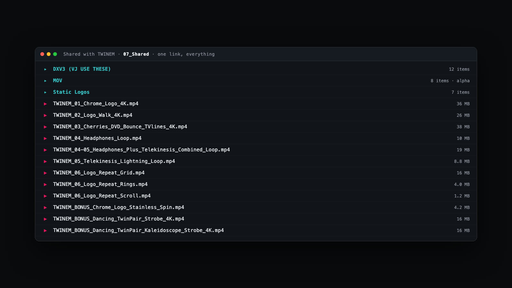Image resolution: width=512 pixels, height=288 pixels.
Task: Click play icon beside TWINEM_05_Telekinesis_Lightning_Loop.mp4
Action: [x=45, y=161]
